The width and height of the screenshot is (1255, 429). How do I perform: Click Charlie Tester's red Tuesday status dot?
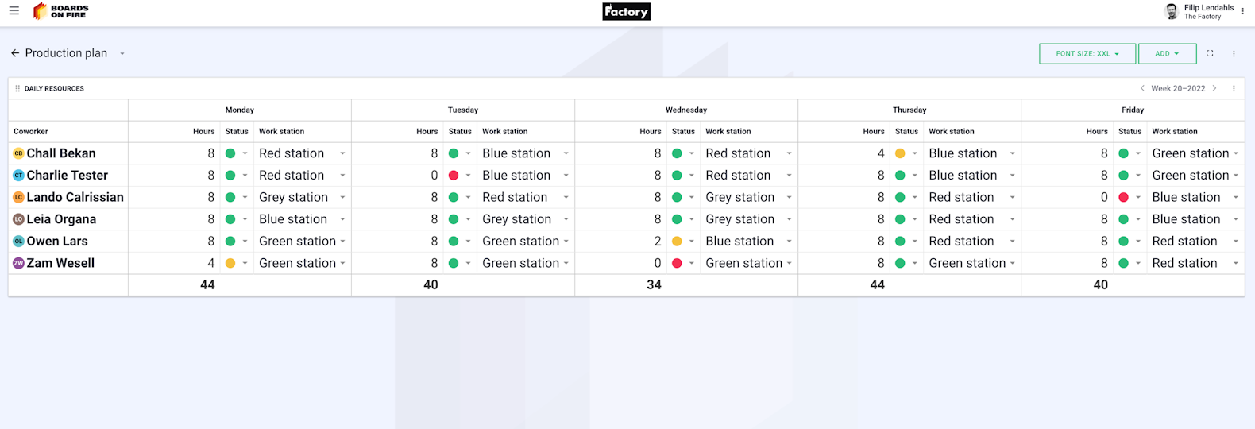(454, 176)
